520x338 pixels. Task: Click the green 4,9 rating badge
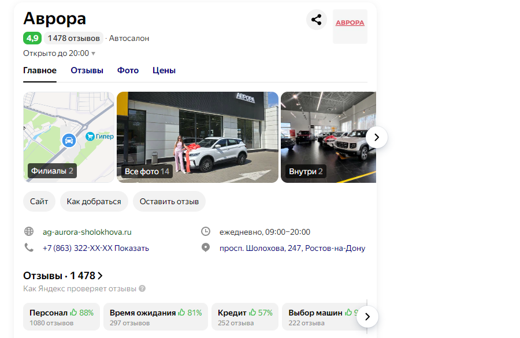(32, 38)
